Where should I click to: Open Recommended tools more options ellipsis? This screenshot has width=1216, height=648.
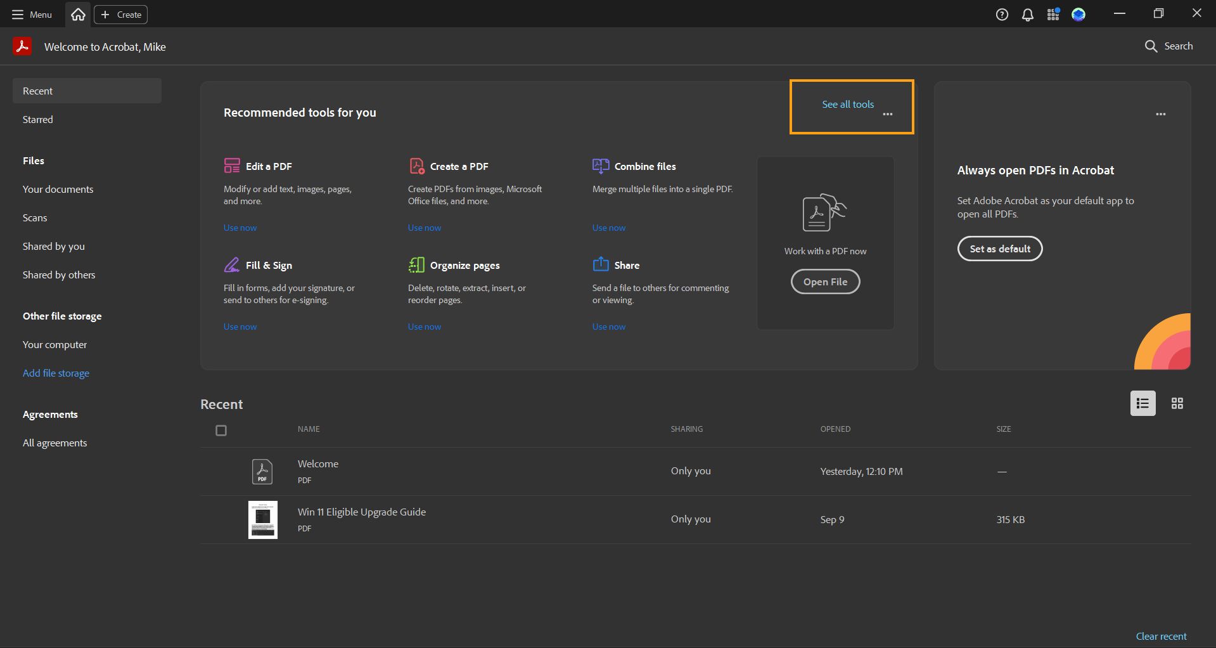click(x=888, y=114)
